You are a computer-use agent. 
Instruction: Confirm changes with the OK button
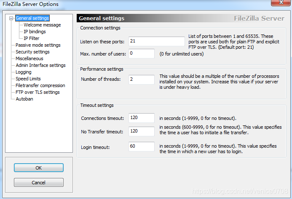pyautogui.click(x=39, y=168)
